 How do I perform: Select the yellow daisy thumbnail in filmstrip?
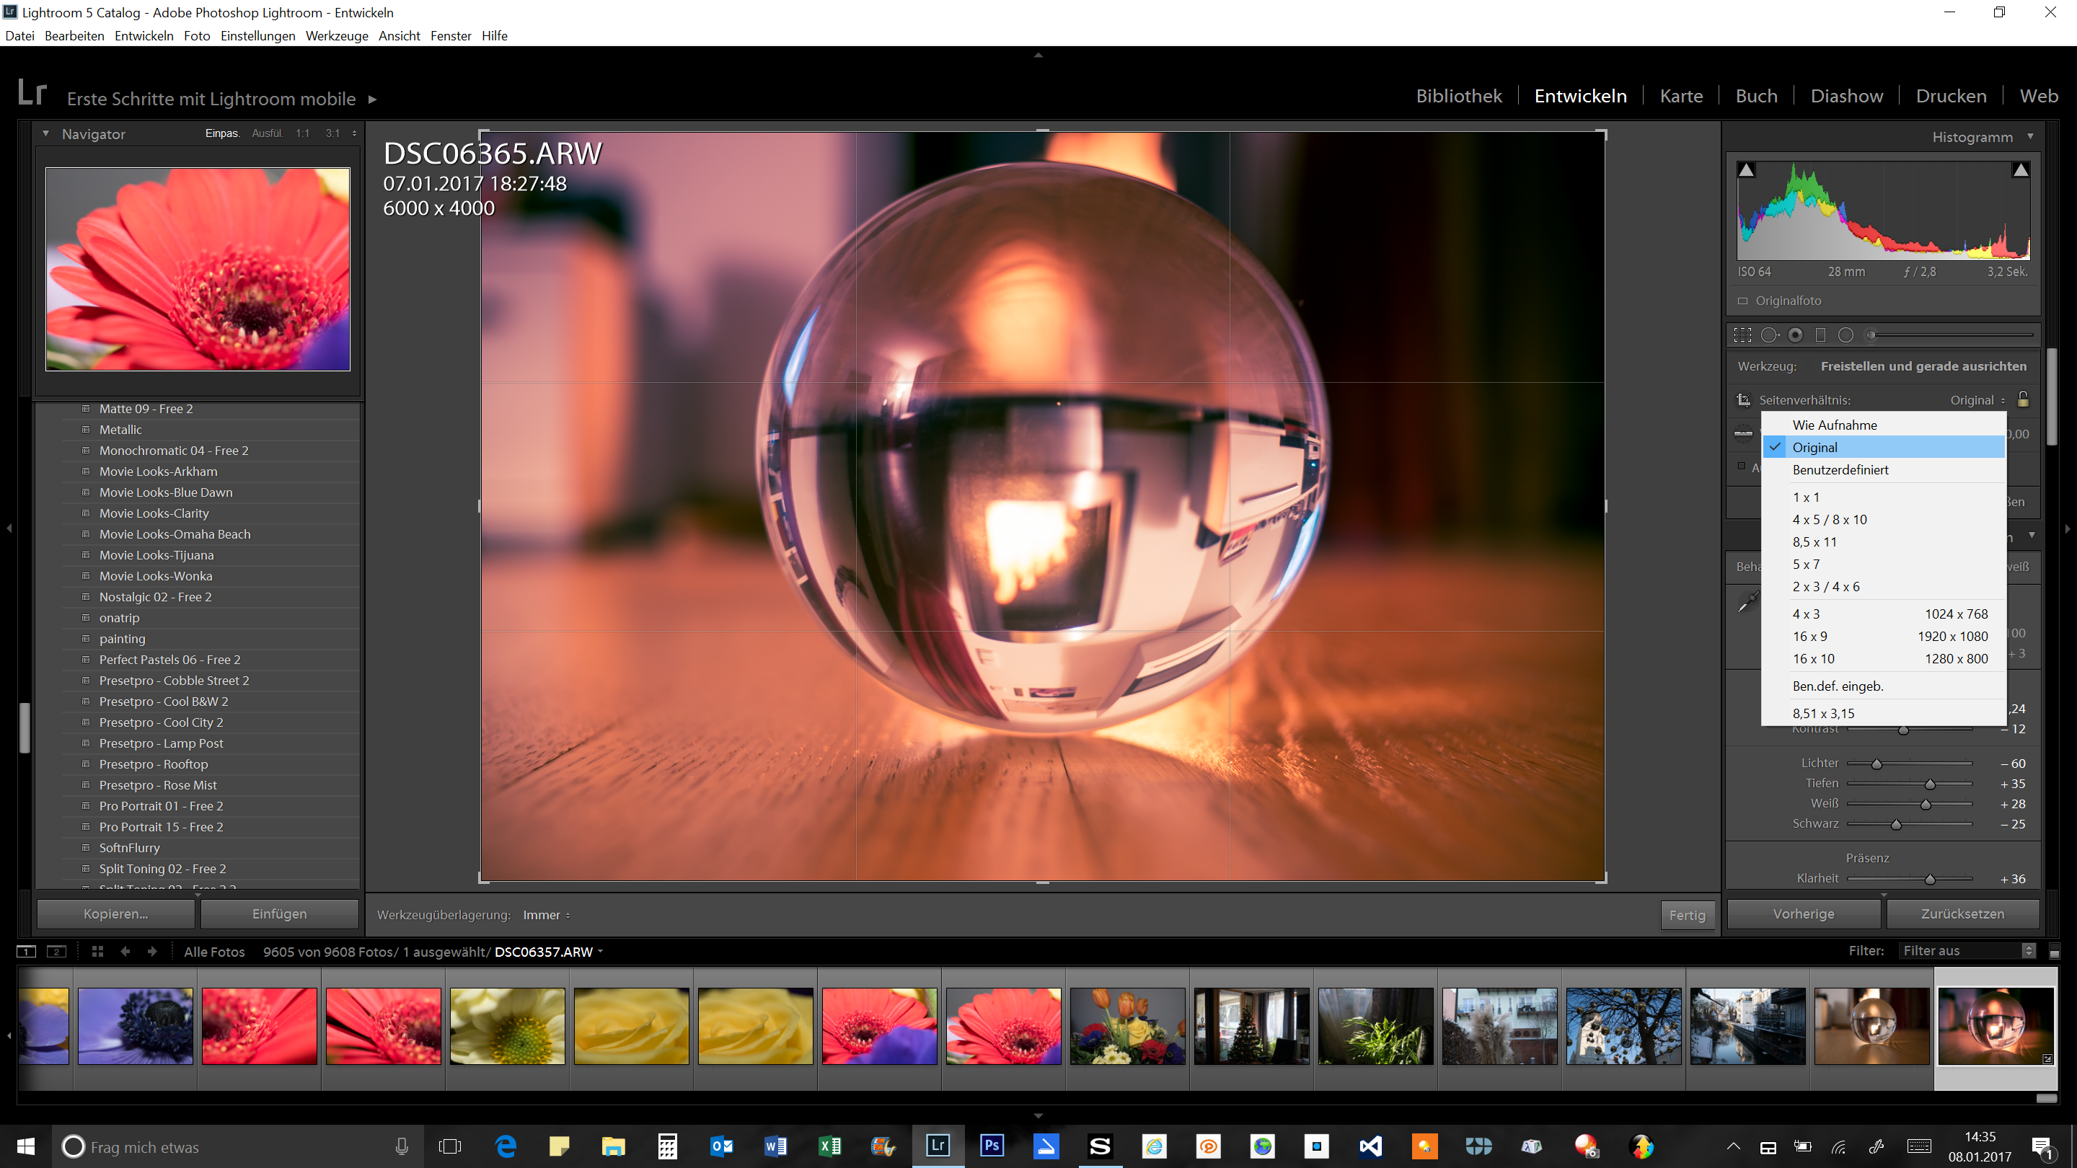[x=507, y=1026]
